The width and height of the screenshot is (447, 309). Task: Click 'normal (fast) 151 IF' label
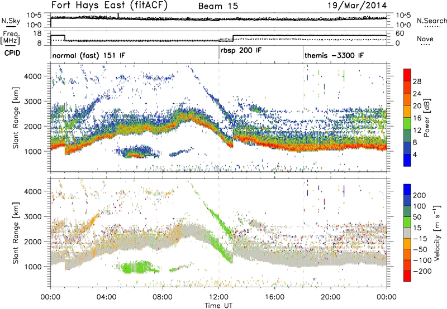pos(89,55)
